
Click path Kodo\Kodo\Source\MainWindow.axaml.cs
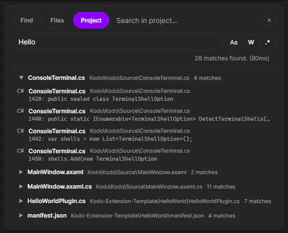pyautogui.click(x=149, y=187)
